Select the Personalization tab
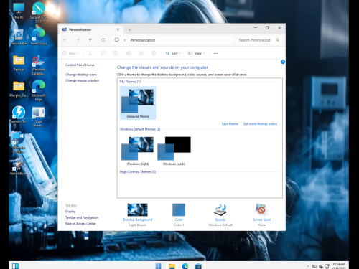The width and height of the screenshot is (359, 269). click(91, 29)
